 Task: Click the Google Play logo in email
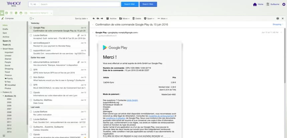click(x=115, y=48)
